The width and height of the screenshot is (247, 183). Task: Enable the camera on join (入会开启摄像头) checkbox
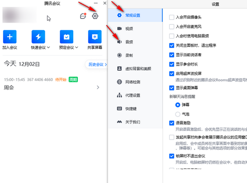[x=172, y=17]
